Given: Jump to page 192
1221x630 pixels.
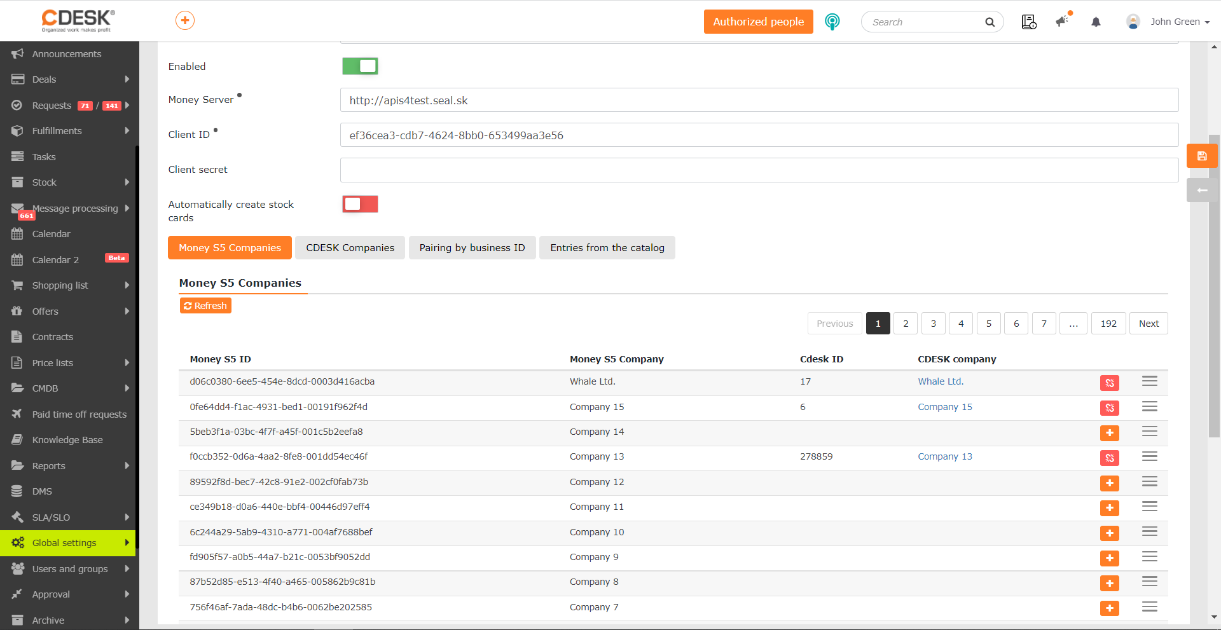Looking at the screenshot, I should click(1108, 324).
